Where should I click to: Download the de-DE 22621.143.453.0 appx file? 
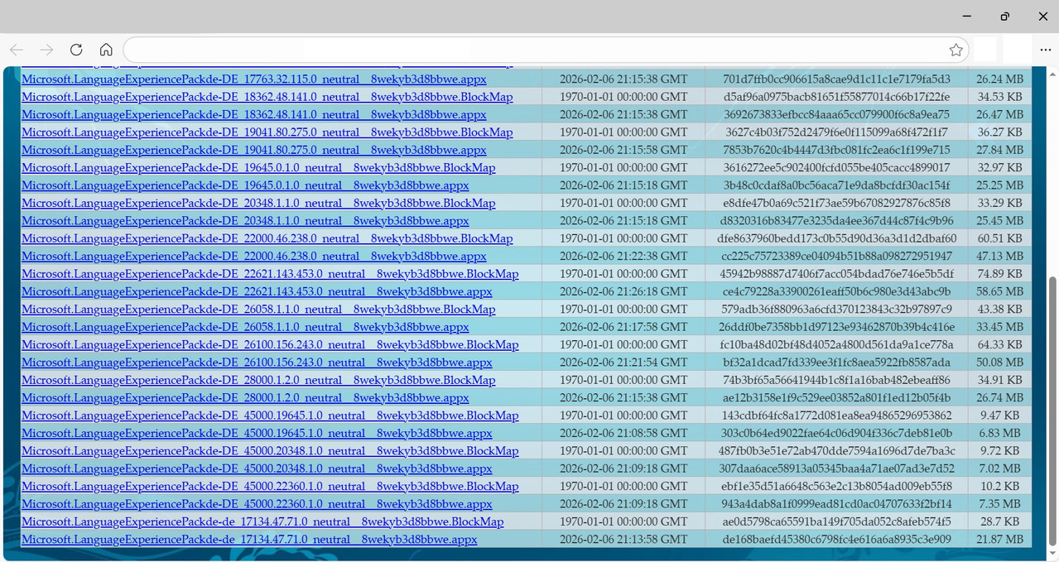click(x=257, y=292)
